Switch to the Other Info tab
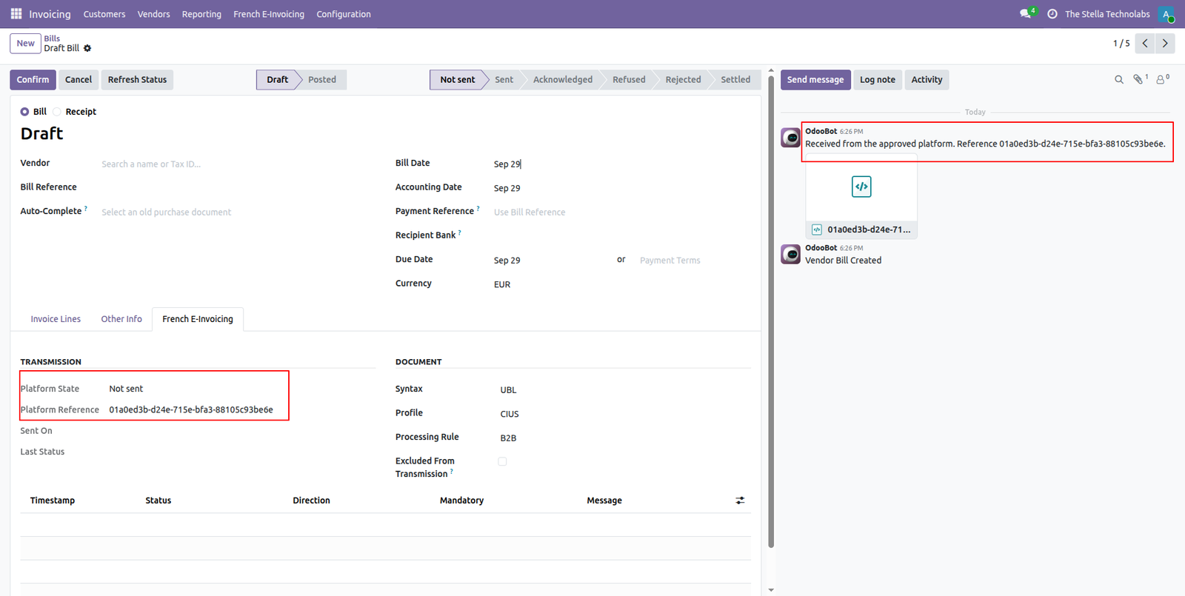The width and height of the screenshot is (1185, 596). click(121, 319)
